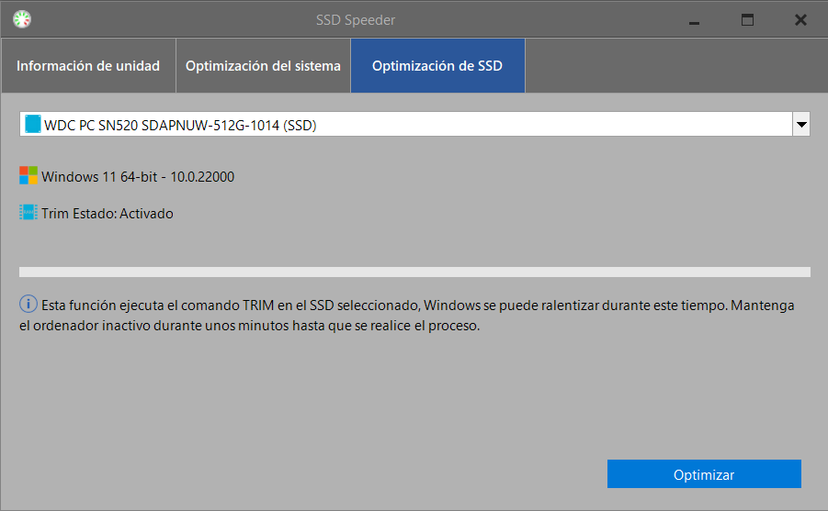Click the Trim chip icon
Screen dimensions: 828x511
(x=29, y=213)
